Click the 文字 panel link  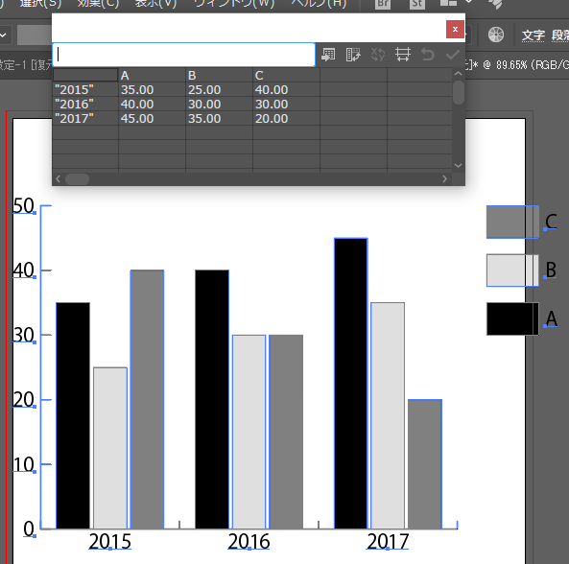click(x=533, y=35)
